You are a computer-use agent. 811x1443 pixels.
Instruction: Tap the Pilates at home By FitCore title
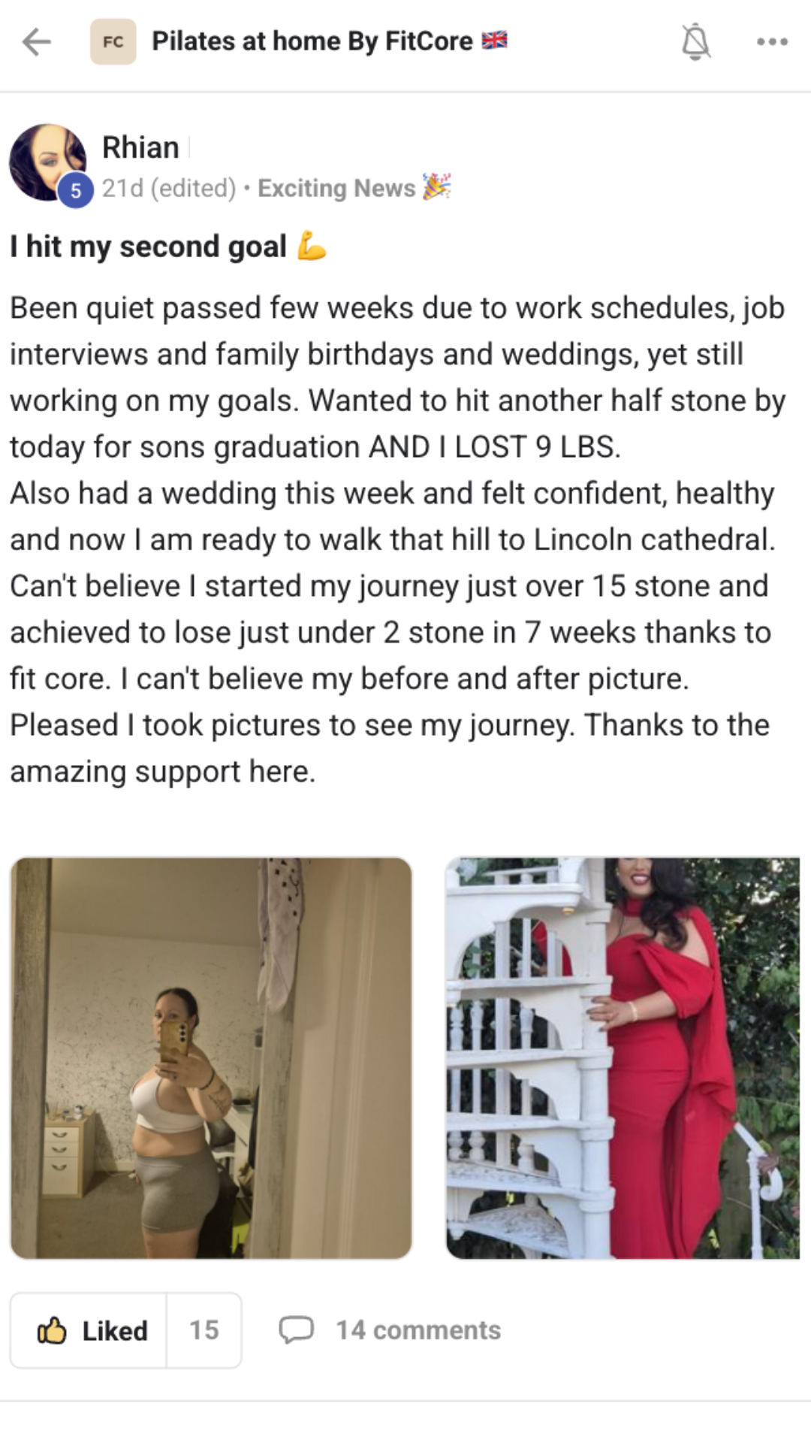[x=312, y=41]
